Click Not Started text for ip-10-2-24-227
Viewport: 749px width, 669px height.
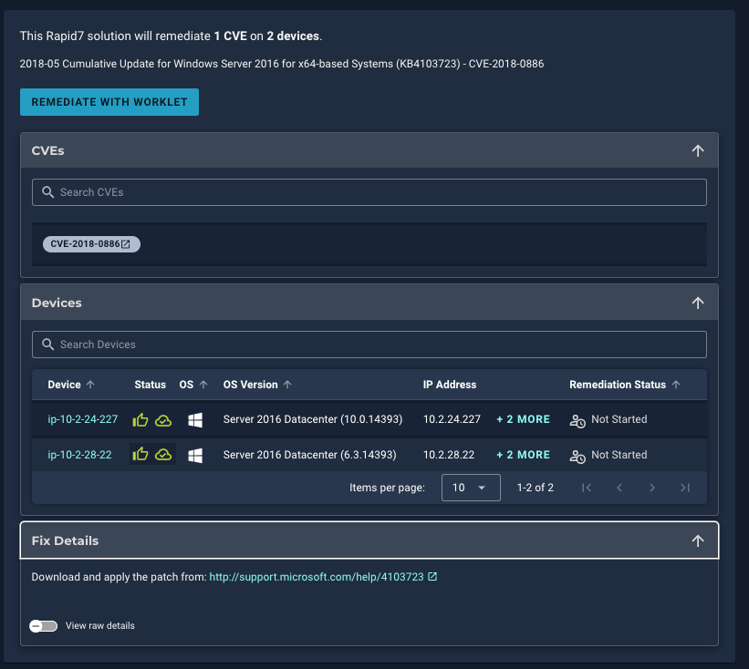619,419
